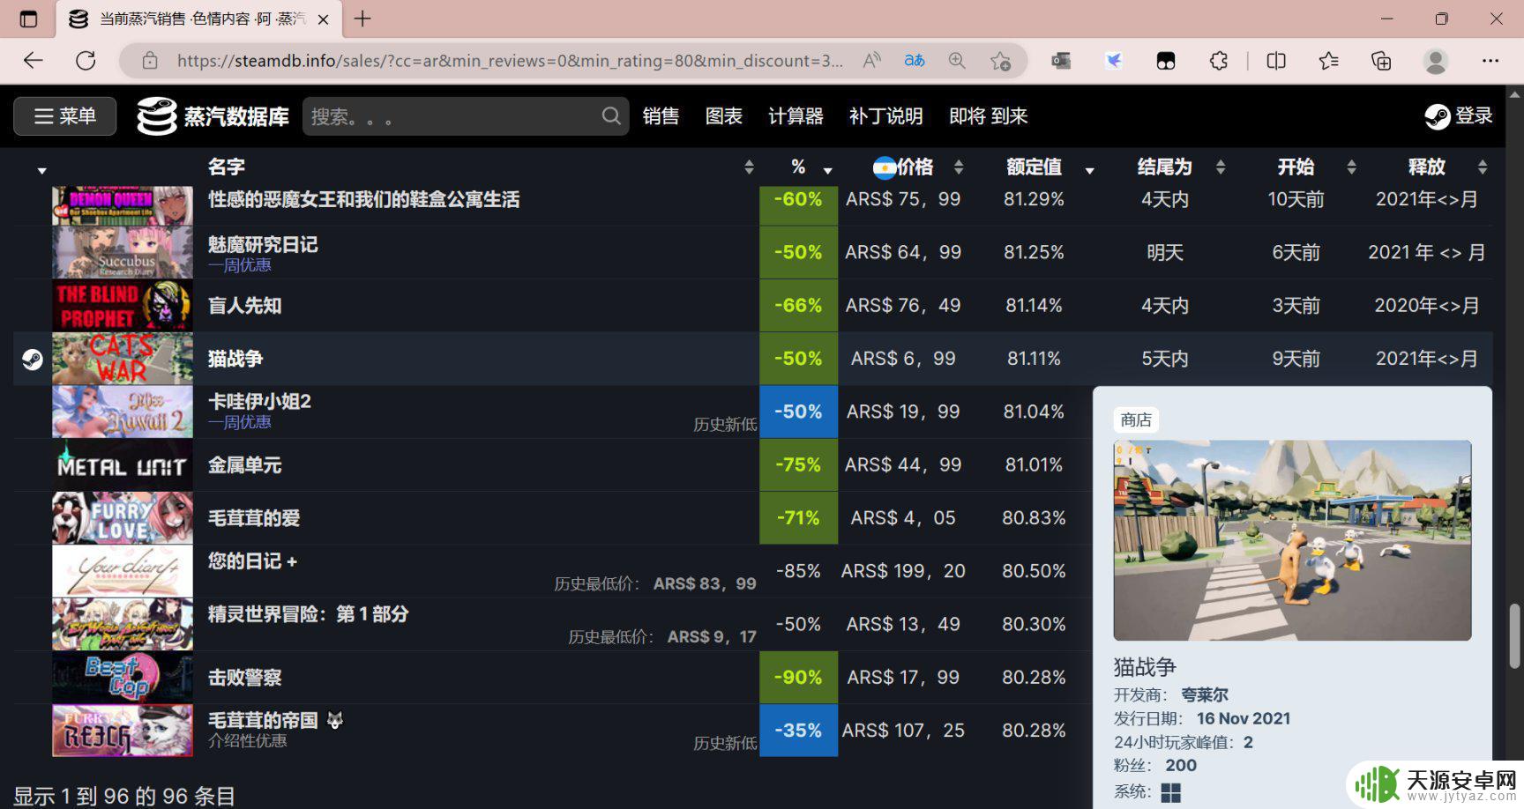This screenshot has height=809, width=1524.
Task: Add this page to favorites star icon
Action: 1000,61
